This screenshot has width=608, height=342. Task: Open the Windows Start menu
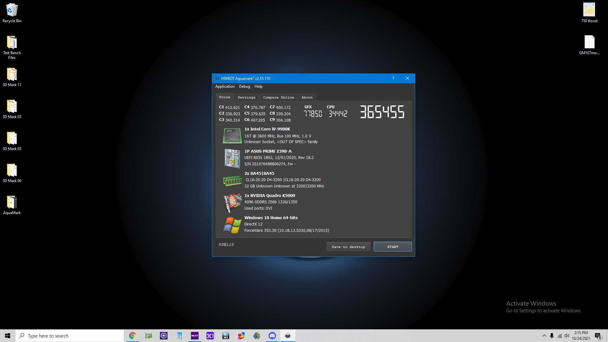point(8,336)
